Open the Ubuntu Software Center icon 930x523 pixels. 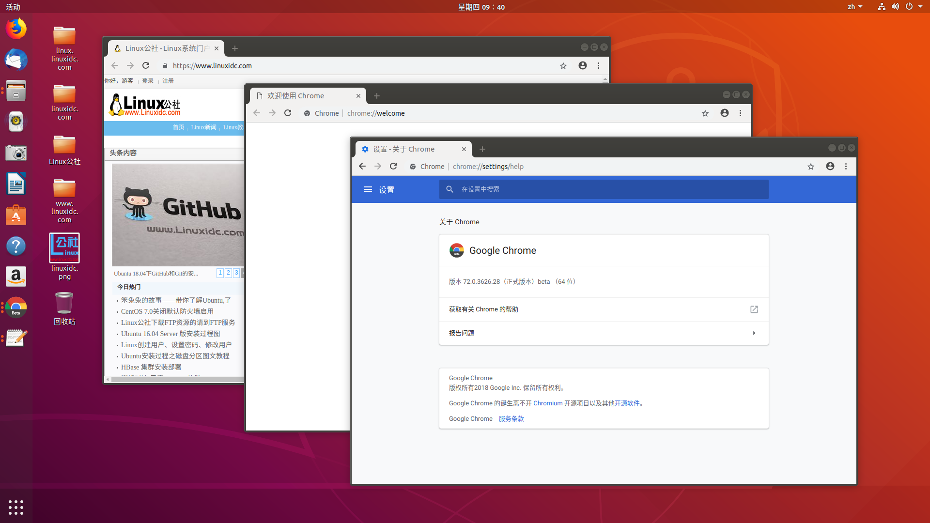click(16, 215)
